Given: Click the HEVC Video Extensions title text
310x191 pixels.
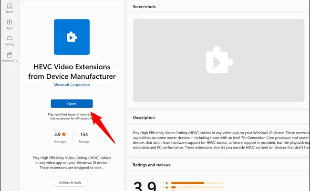Looking at the screenshot, I should coord(72,72).
